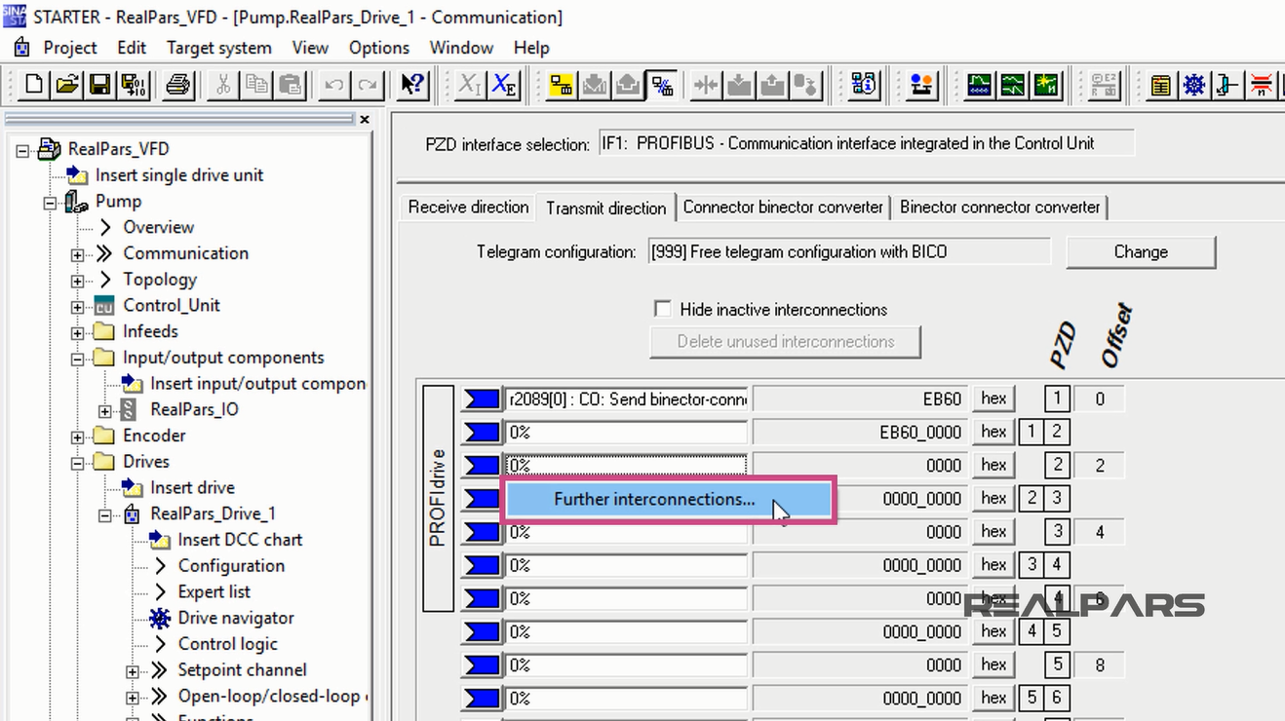Click the yellow connect to target icon
This screenshot has width=1285, height=721.
pos(562,85)
